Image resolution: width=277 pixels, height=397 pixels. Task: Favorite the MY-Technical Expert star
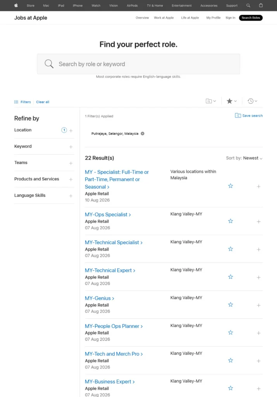tap(231, 277)
